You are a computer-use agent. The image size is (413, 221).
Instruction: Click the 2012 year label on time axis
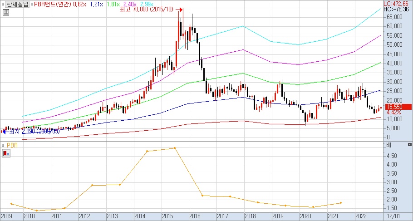84,216
